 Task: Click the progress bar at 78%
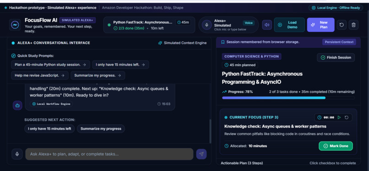pos(288,98)
